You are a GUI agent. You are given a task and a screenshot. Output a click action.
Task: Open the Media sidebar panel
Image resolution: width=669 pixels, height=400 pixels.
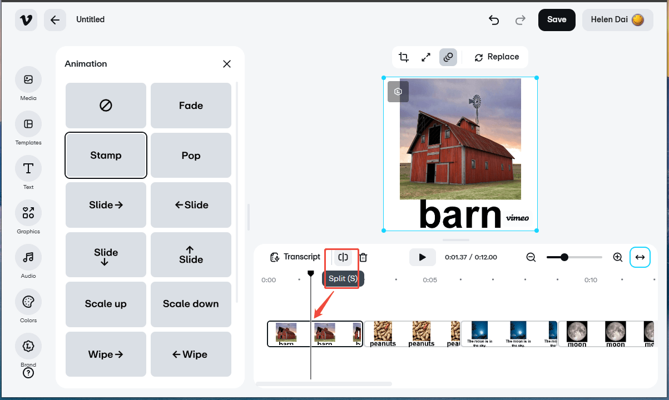point(28,84)
